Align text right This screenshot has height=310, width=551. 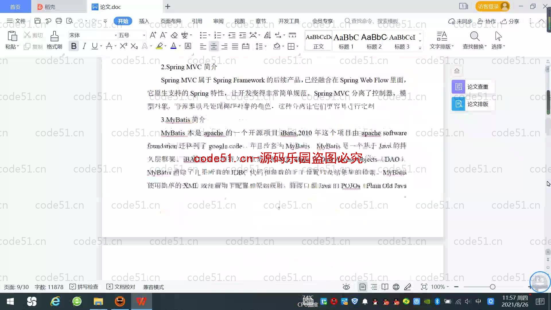(224, 46)
